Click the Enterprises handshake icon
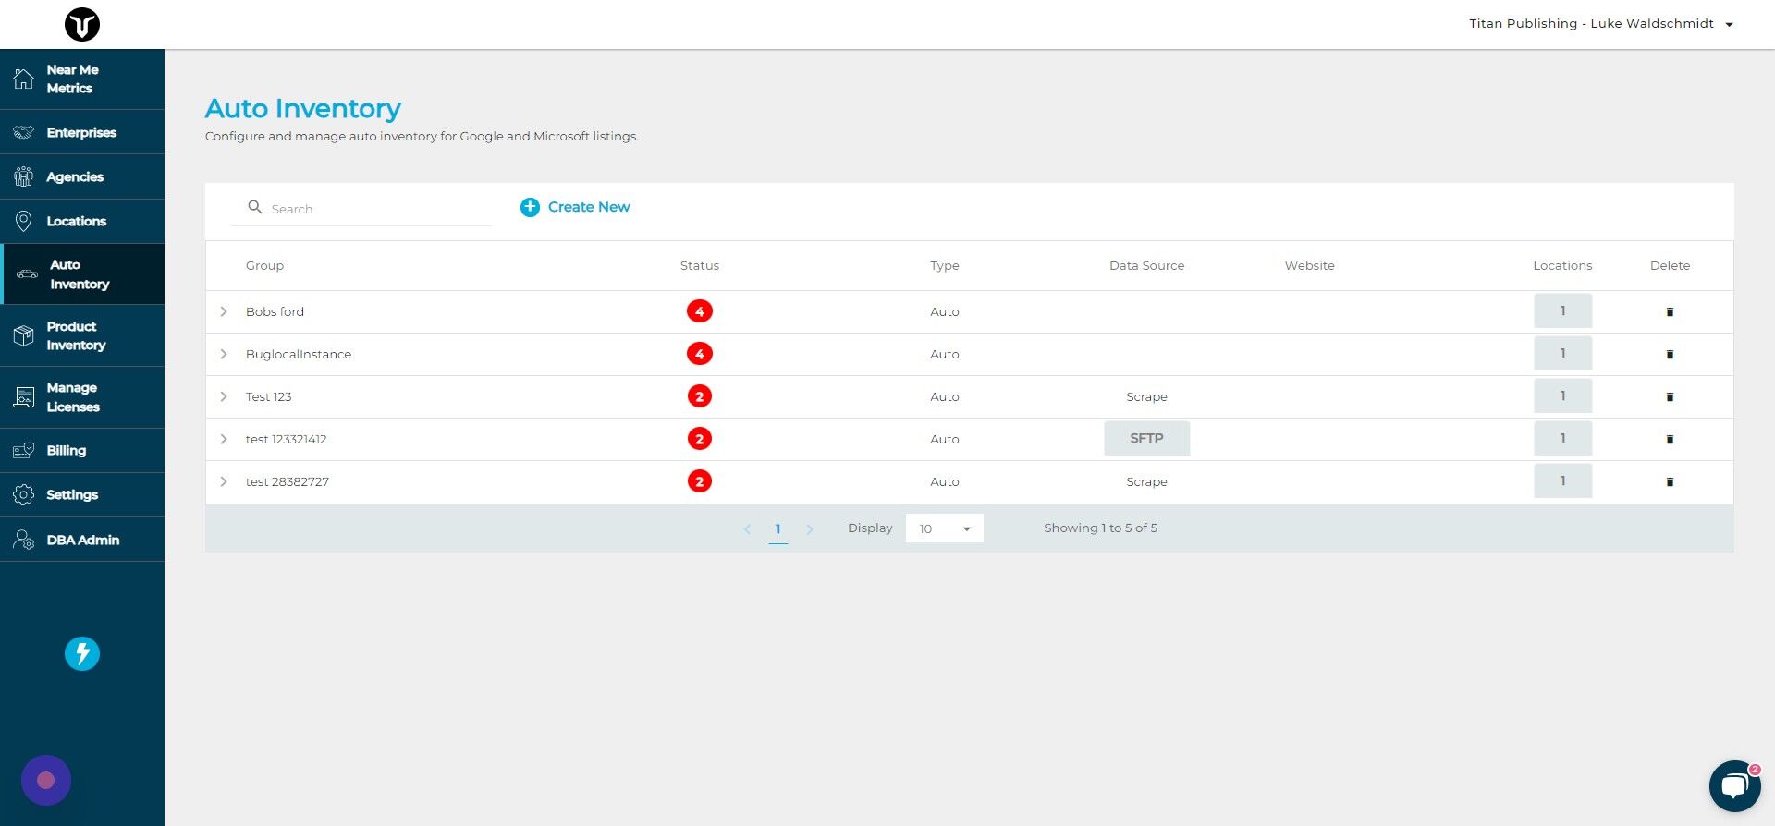Viewport: 1775px width, 826px height. coord(23,132)
